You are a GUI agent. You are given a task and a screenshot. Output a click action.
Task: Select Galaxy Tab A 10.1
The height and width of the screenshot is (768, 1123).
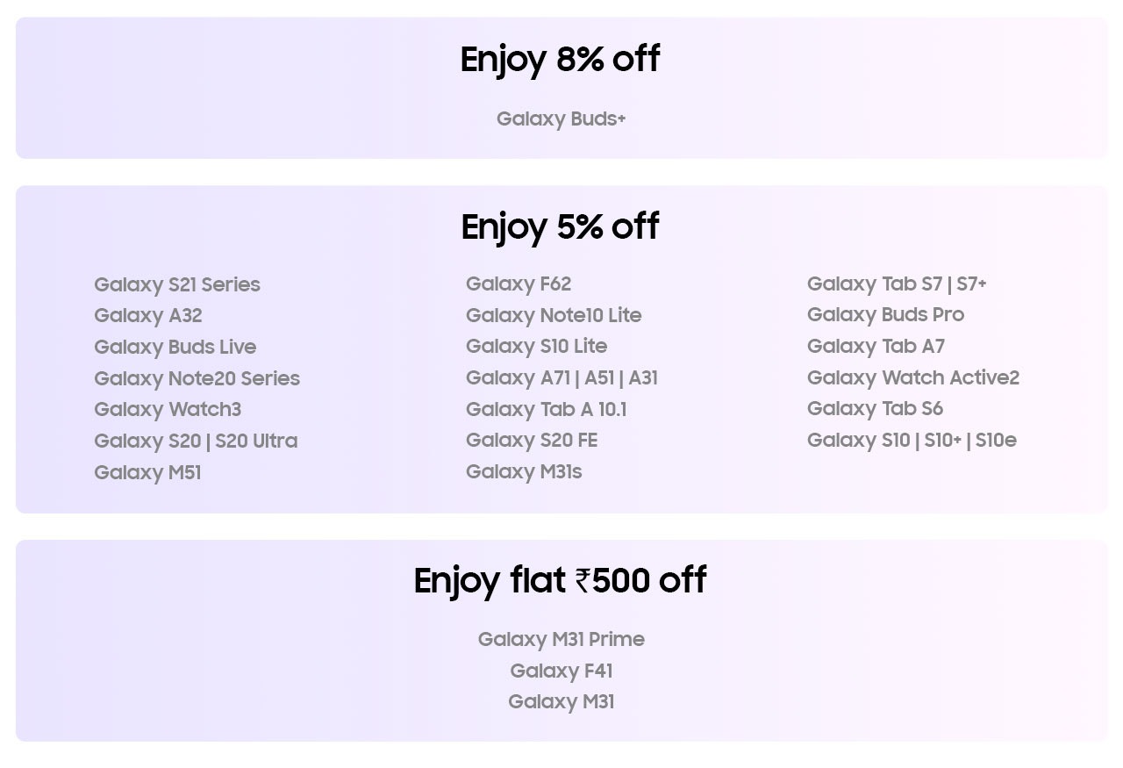pyautogui.click(x=547, y=410)
